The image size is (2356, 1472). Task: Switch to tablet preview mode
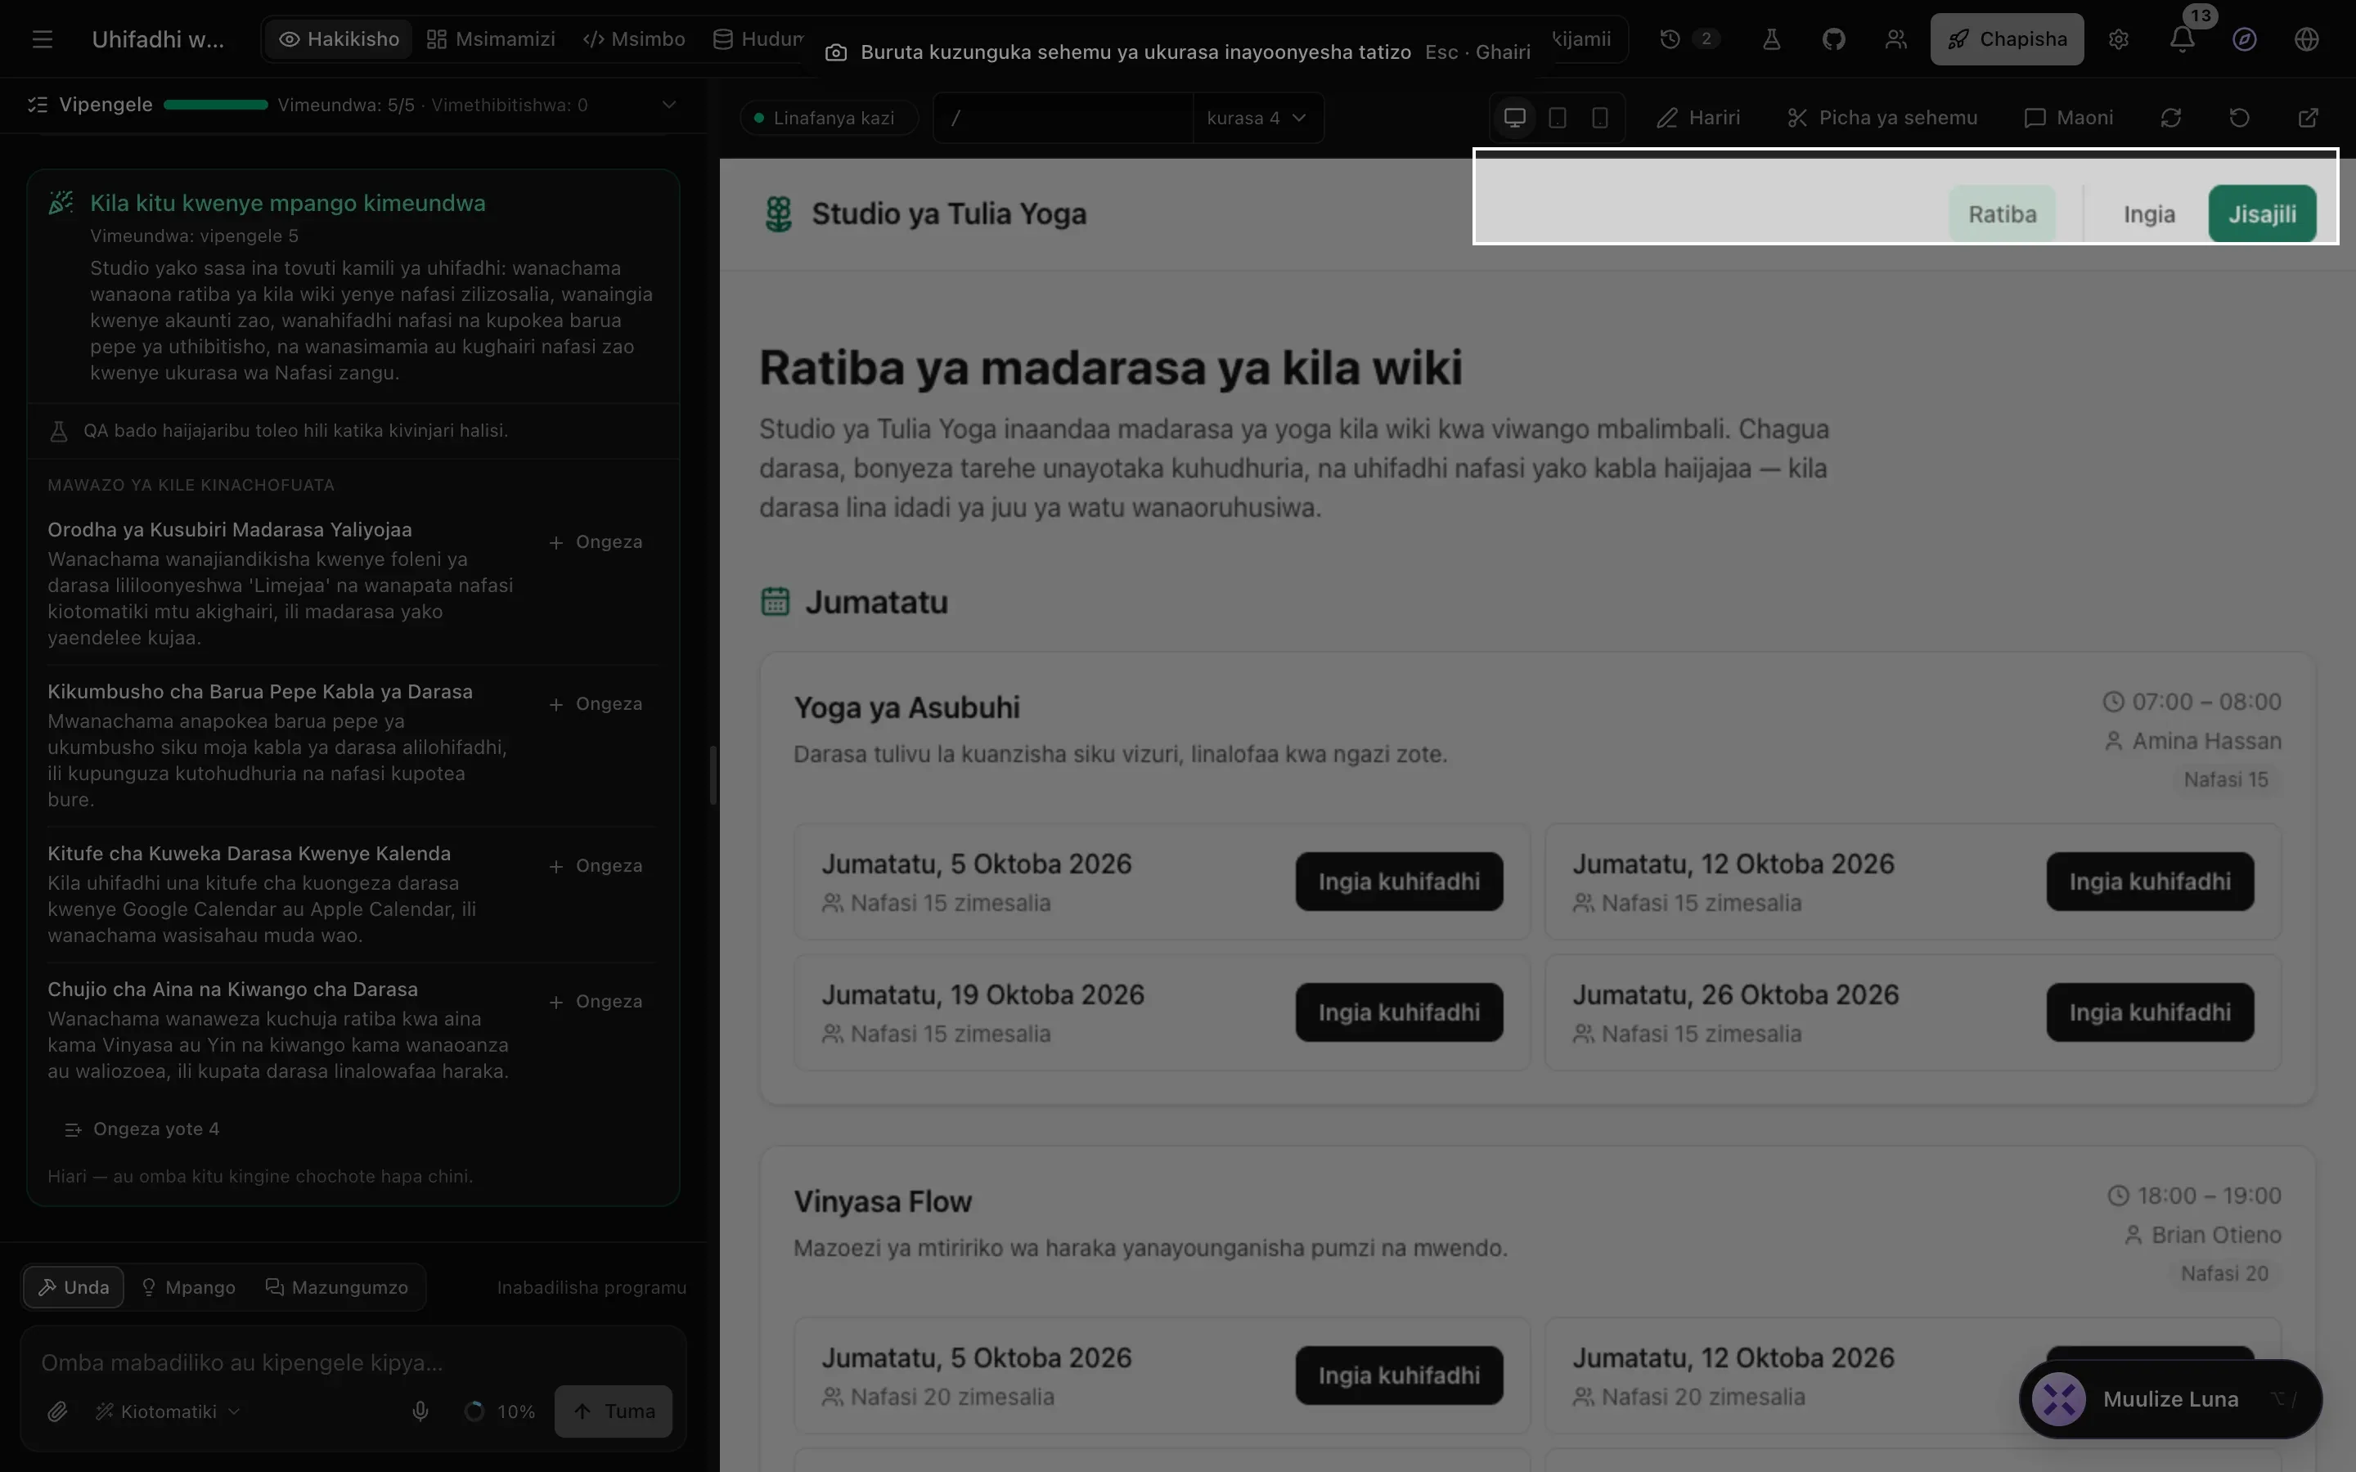coord(1558,118)
